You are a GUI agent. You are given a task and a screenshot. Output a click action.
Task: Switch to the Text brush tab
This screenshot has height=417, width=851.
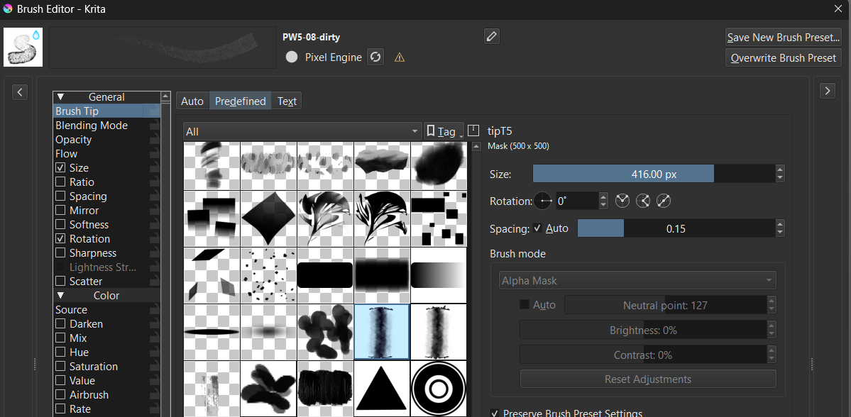(287, 101)
